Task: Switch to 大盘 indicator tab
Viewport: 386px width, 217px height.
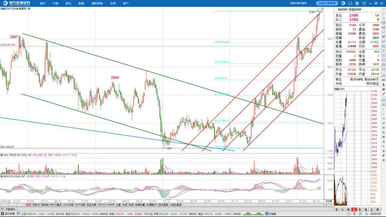Action: click(x=118, y=205)
